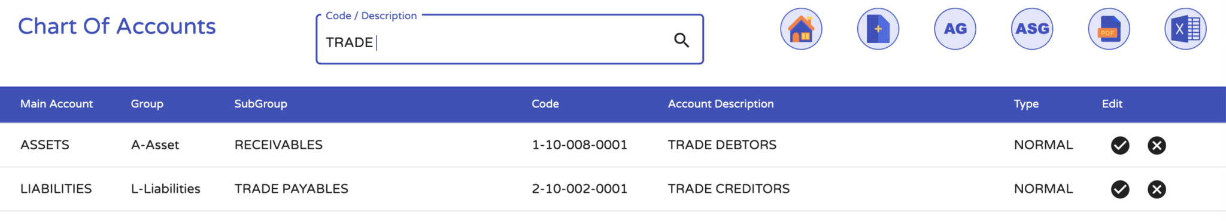This screenshot has height=221, width=1226.
Task: Export chart of accounts to Excel
Action: (1186, 29)
